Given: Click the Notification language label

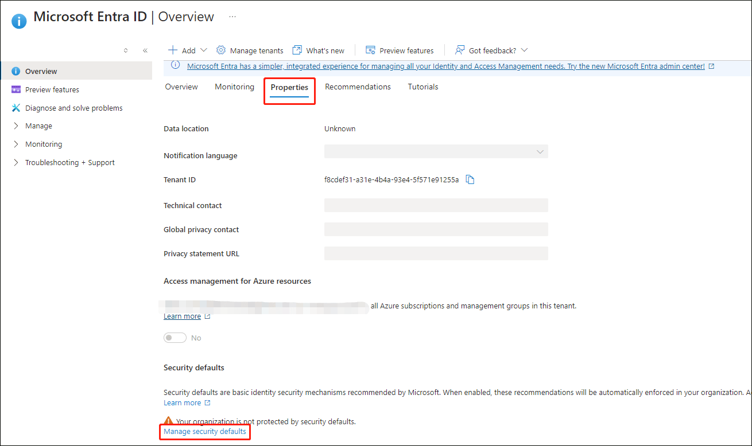Looking at the screenshot, I should click(x=200, y=155).
